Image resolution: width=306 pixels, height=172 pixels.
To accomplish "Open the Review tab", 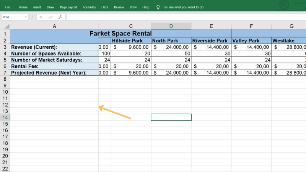I will click(x=119, y=7).
